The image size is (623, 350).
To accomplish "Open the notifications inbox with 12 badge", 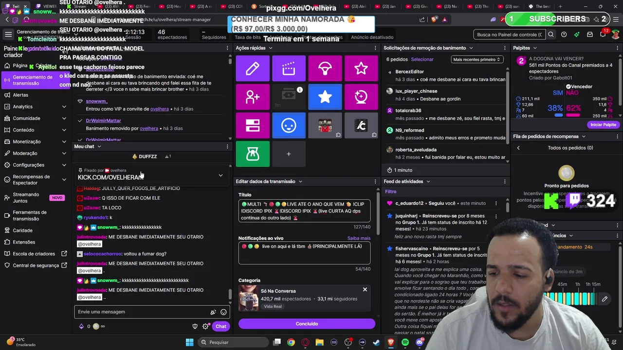I will [603, 35].
